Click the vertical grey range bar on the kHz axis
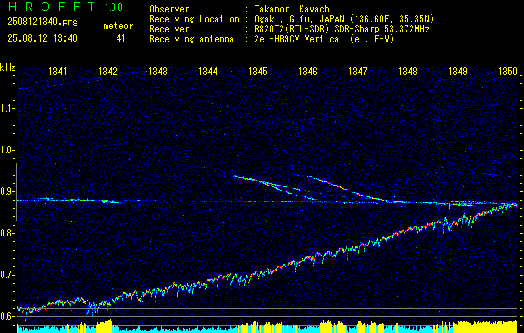 tap(16, 192)
